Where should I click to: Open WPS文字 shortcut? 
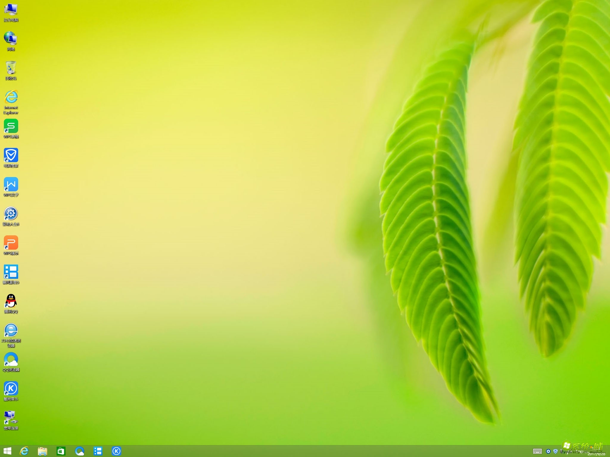pos(11,184)
